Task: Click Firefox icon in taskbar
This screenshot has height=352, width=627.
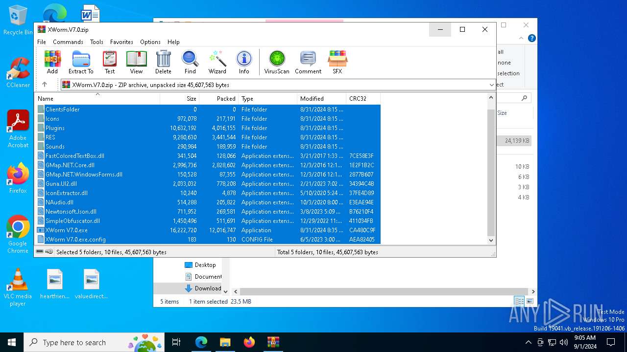Action: pyautogui.click(x=249, y=342)
